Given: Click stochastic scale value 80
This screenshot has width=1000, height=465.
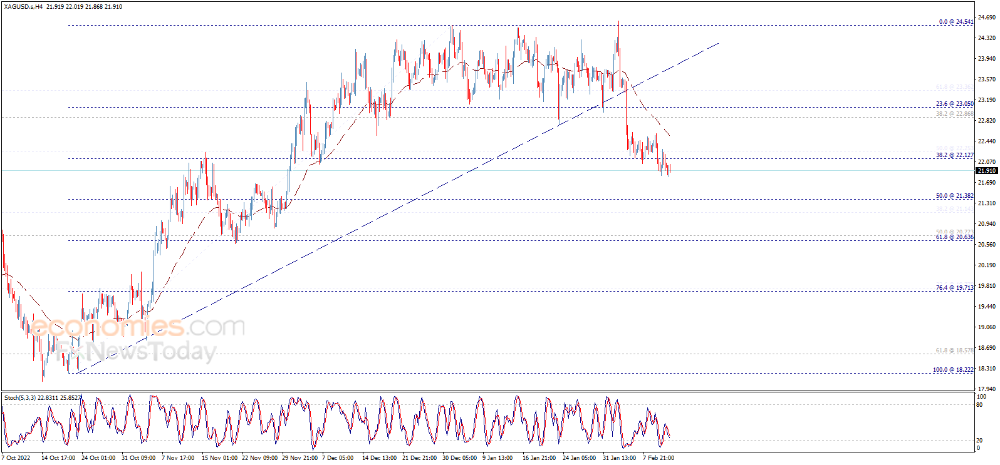Looking at the screenshot, I should 980,405.
